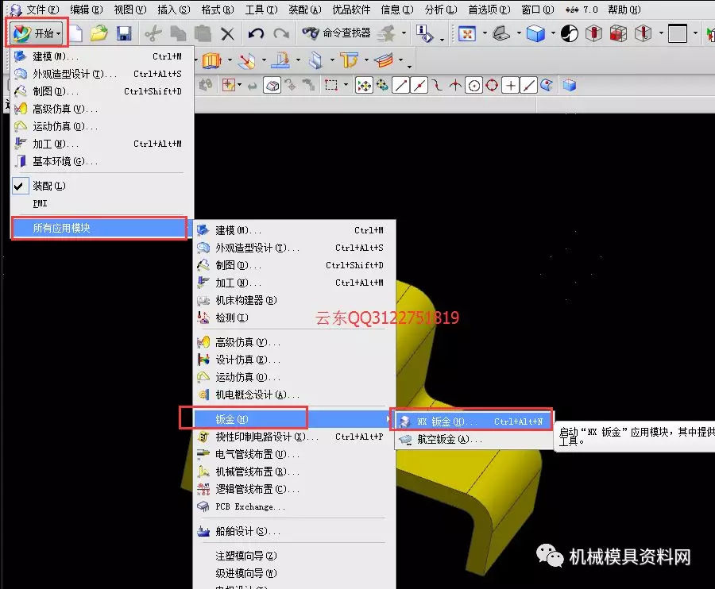Toggle the plus-sign intersection snap icon
This screenshot has width=715, height=589.
pyautogui.click(x=511, y=85)
